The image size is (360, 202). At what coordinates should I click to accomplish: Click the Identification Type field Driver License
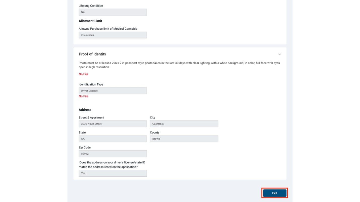coord(113,91)
